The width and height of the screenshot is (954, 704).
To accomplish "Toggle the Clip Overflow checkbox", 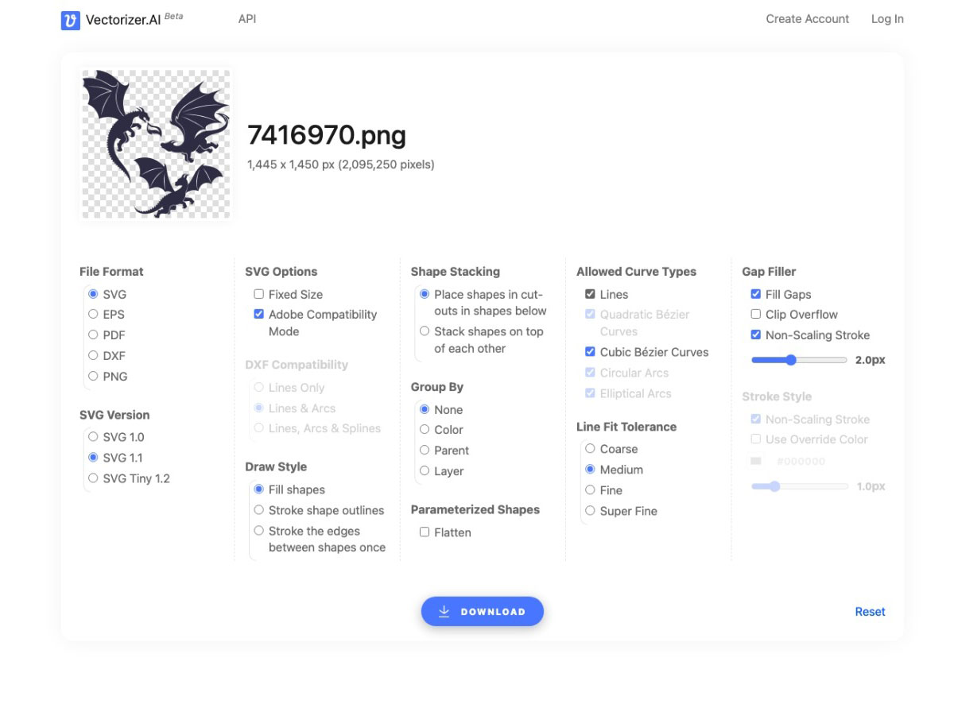I will coord(756,315).
